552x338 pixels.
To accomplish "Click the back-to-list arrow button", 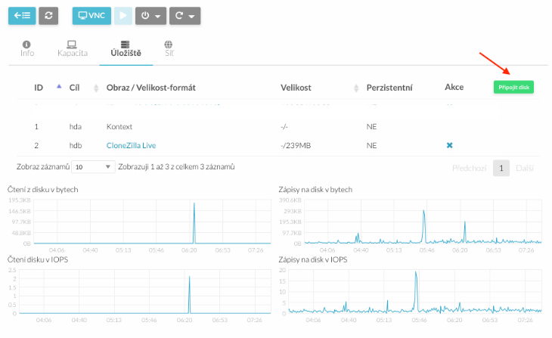I will (20, 15).
